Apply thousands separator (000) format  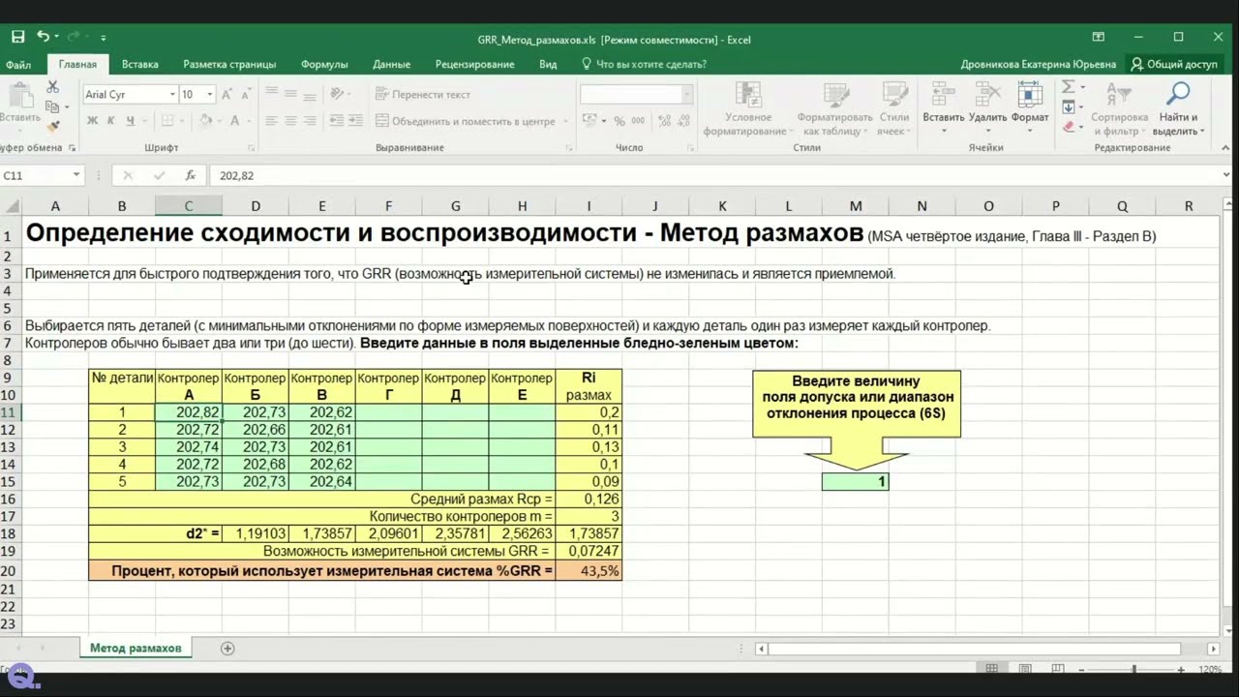[638, 121]
